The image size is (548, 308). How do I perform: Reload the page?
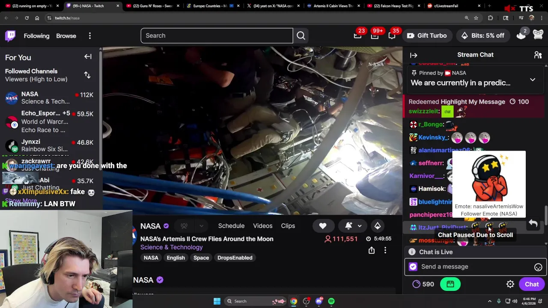pos(27,18)
